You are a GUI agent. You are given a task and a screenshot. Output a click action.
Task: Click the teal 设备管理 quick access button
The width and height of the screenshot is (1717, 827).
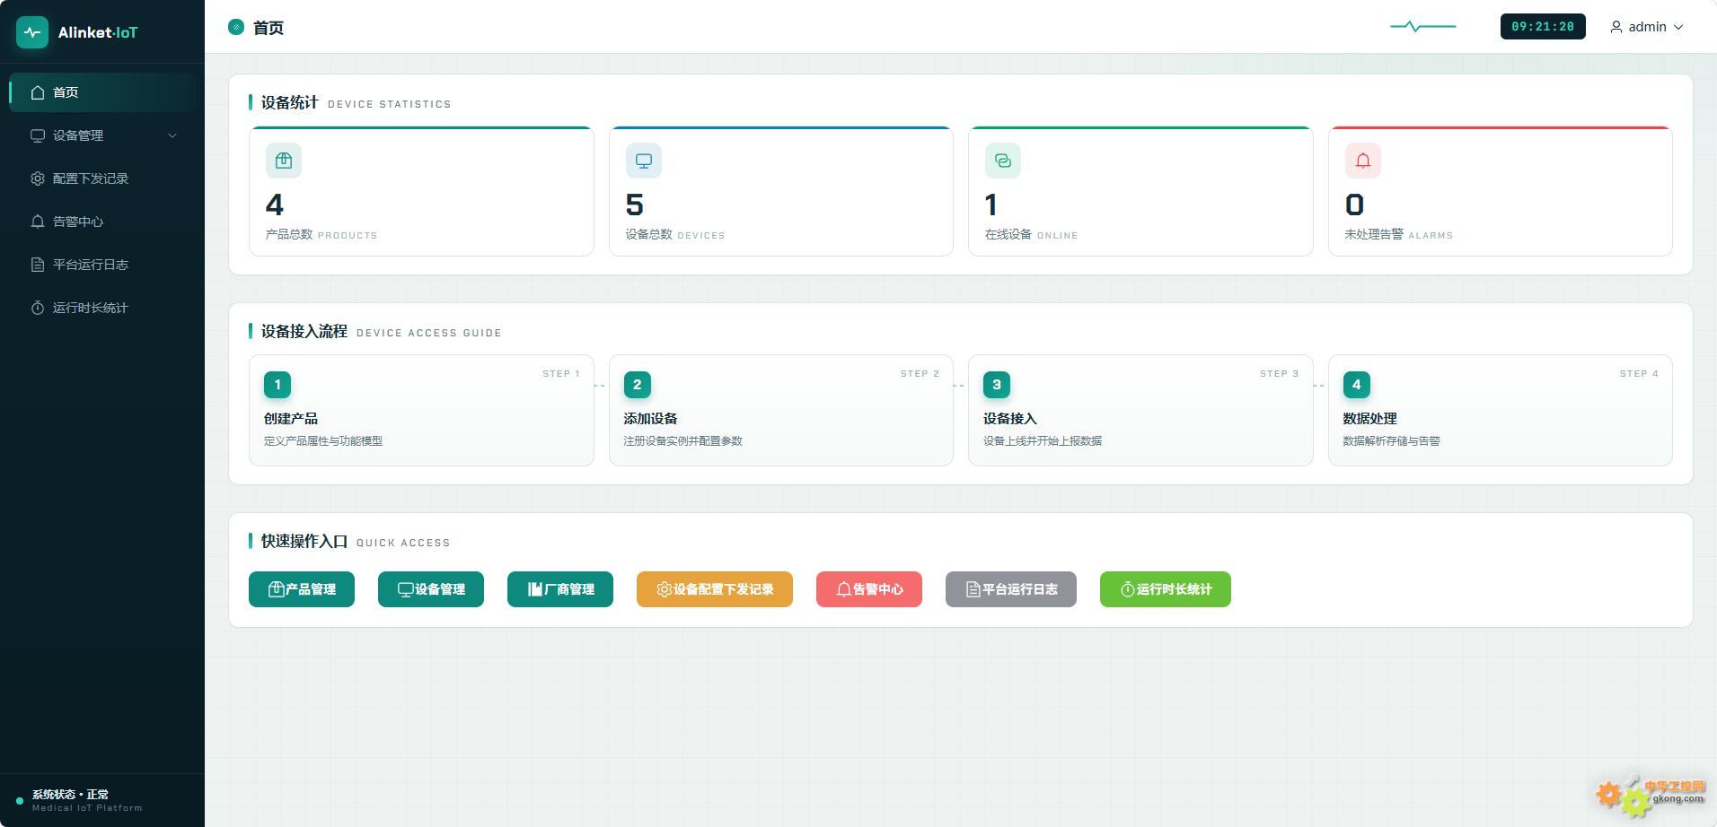point(431,589)
